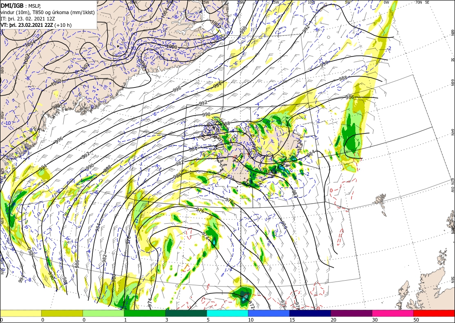Image resolution: width=455 pixels, height=323 pixels.
Task: Click the "IT: þri. 23. 02. 2021 12Z" line
Action: [x=27, y=19]
